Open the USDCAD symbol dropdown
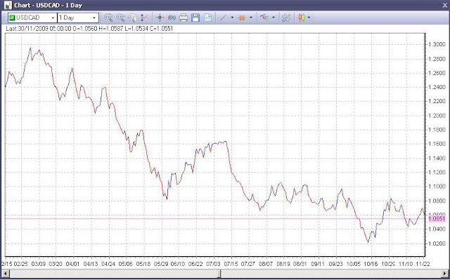Image resolution: width=450 pixels, height=280 pixels. click(53, 18)
